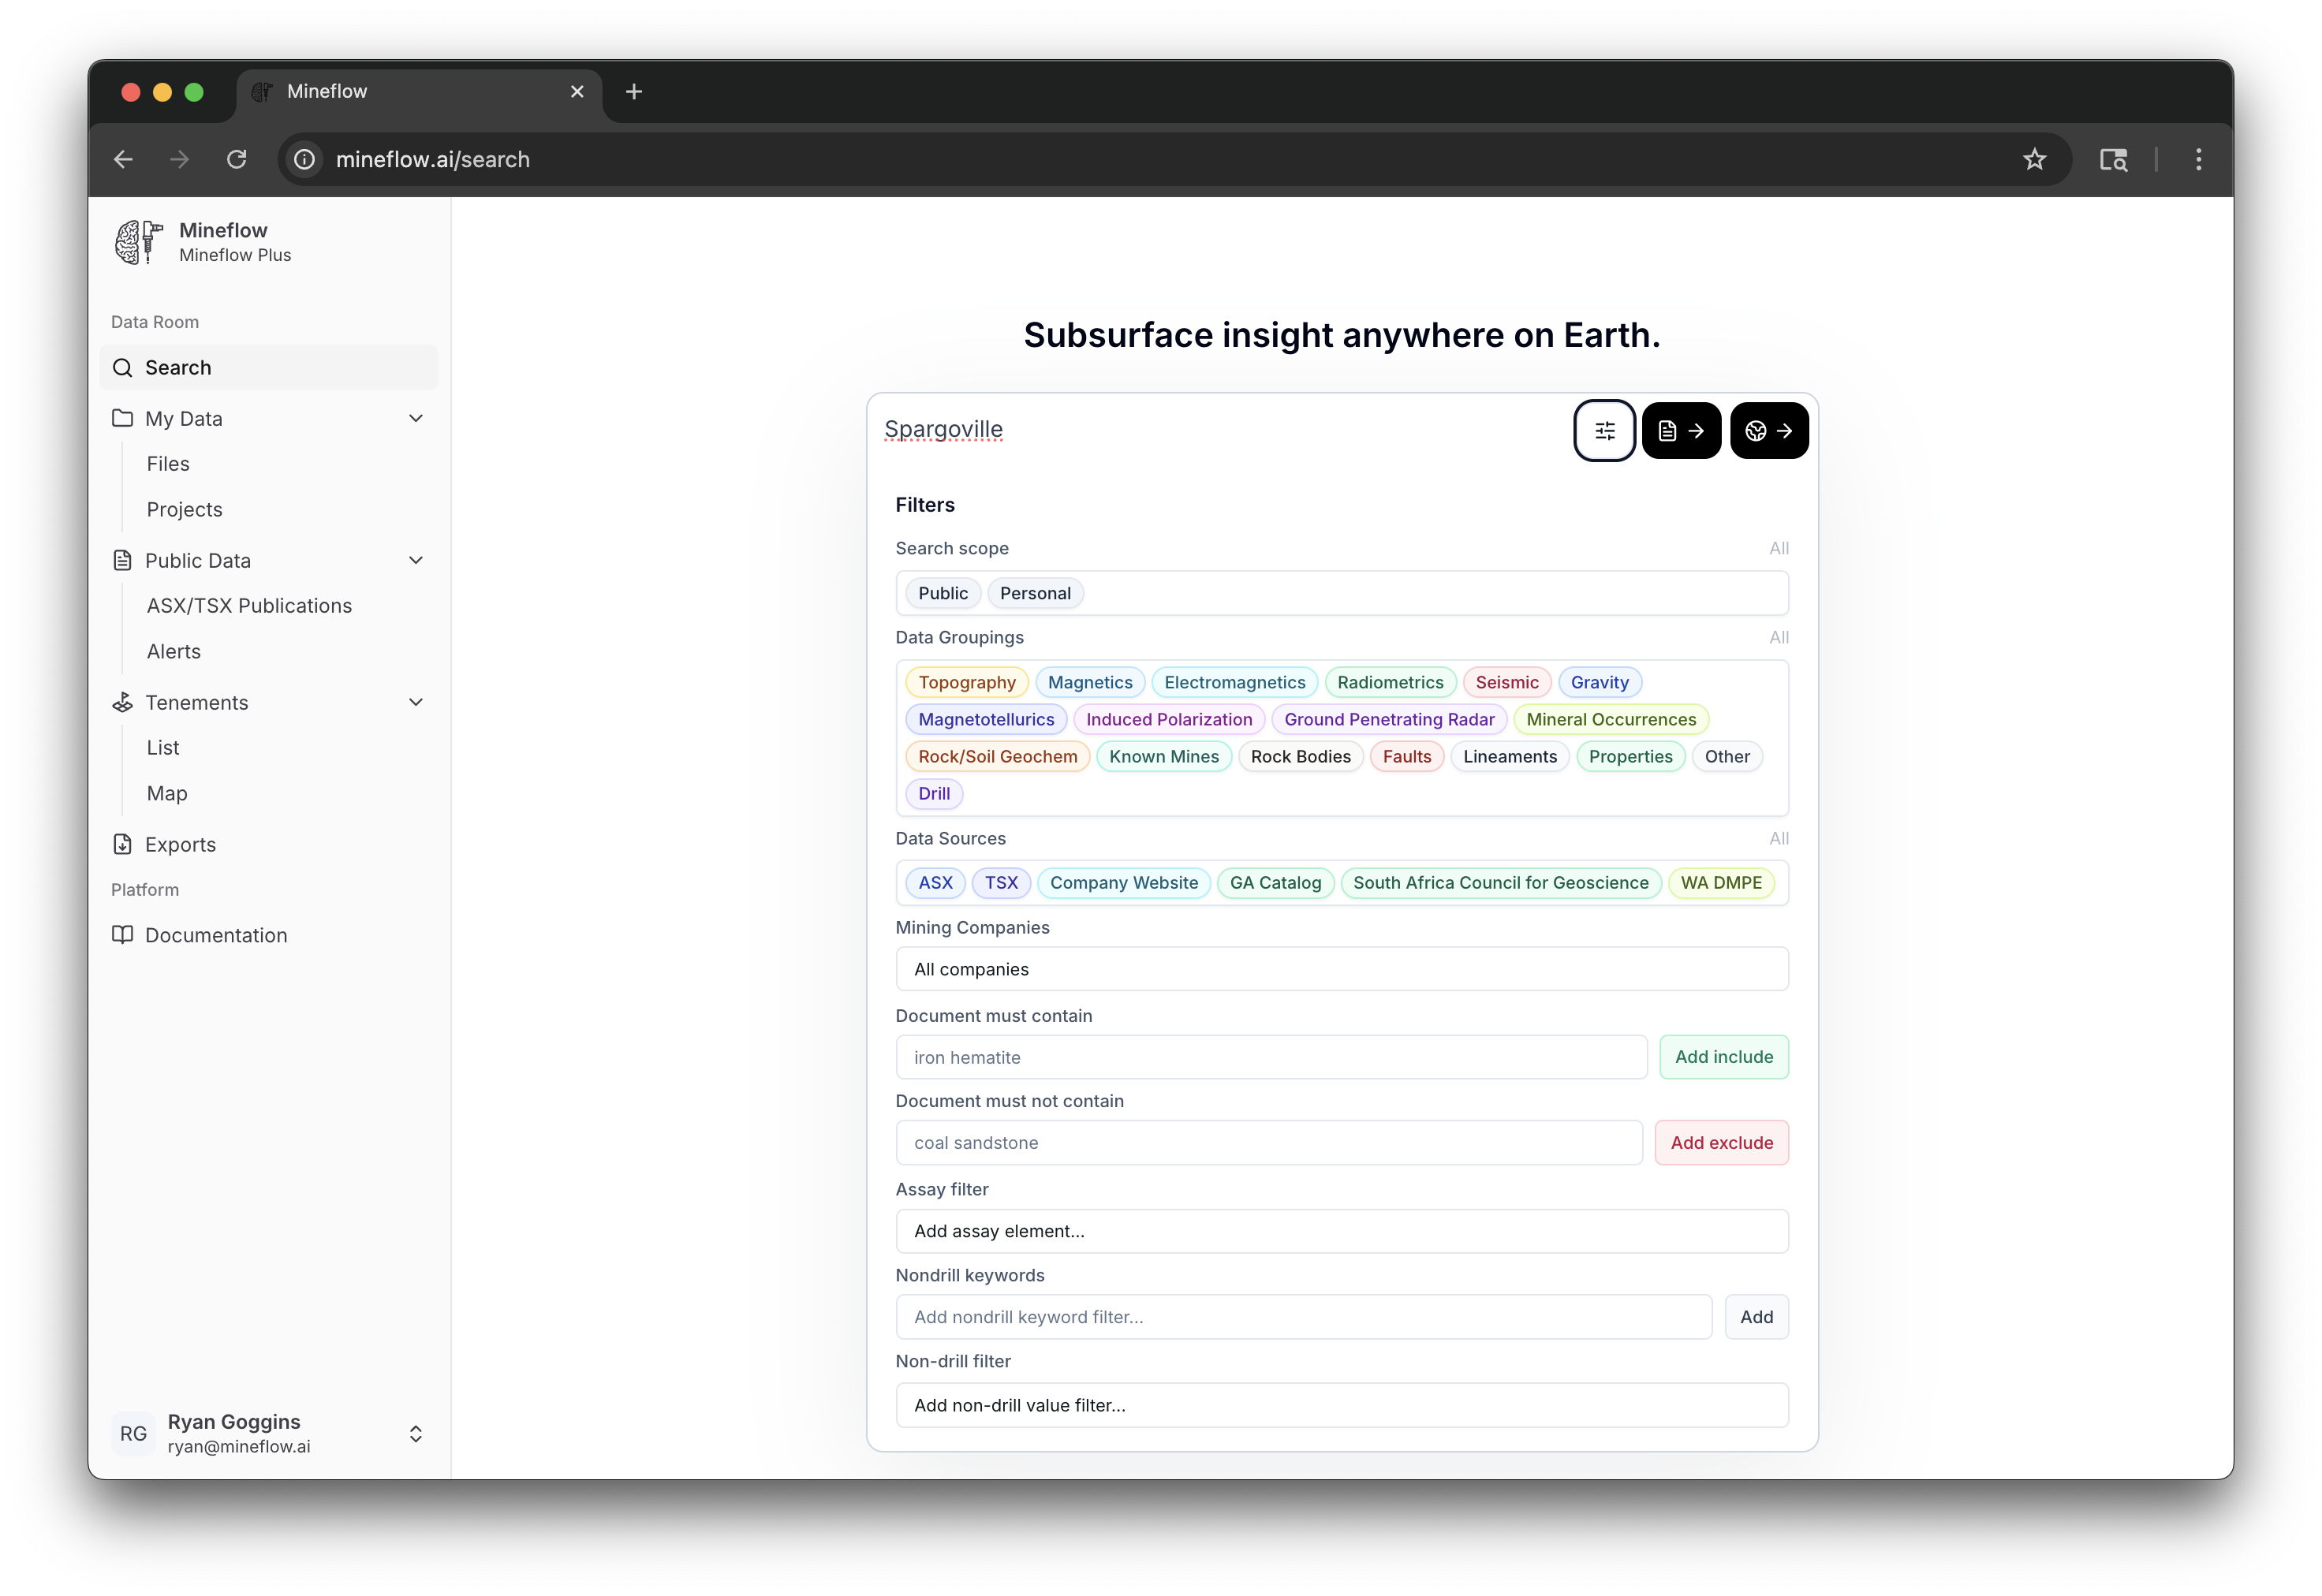Screen dimensions: 2322x1596
Task: Click the Add exclude button
Action: 1720,1142
